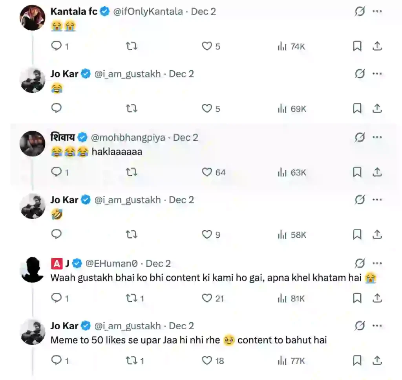Open more options menu on the EHuman0 tweet
This screenshot has width=402, height=380.
pos(377,263)
